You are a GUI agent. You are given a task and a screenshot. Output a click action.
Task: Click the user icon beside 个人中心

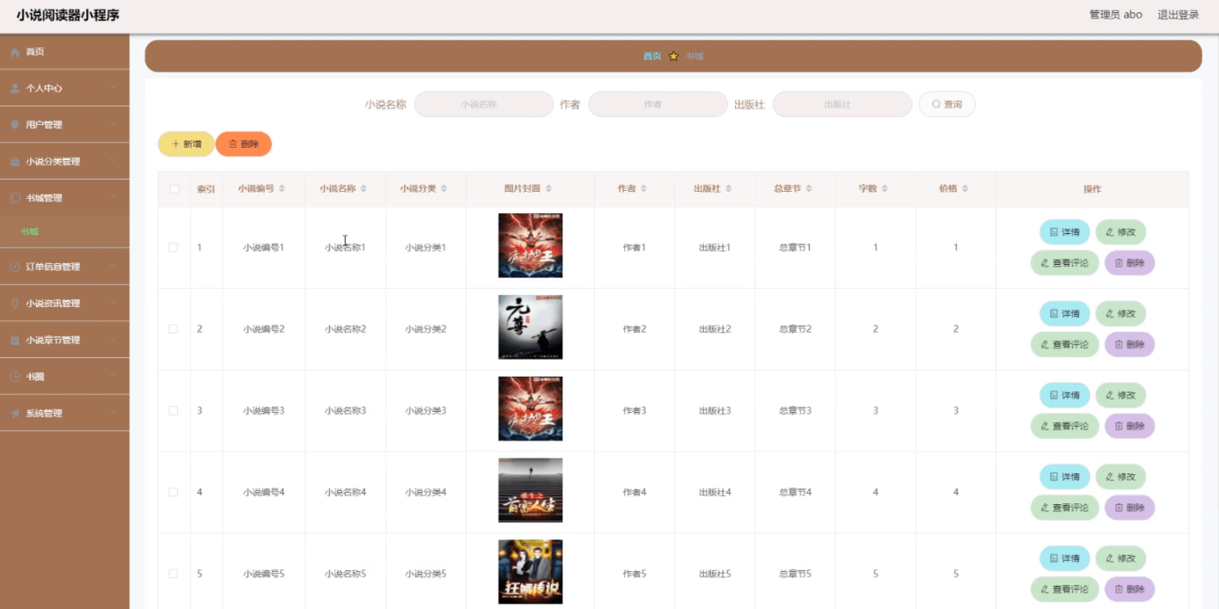pos(15,89)
